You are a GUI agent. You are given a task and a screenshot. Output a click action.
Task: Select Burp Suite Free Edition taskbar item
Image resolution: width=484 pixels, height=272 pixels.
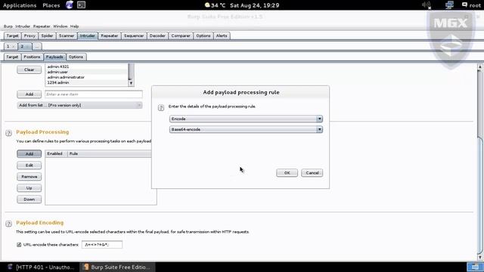tap(116, 267)
